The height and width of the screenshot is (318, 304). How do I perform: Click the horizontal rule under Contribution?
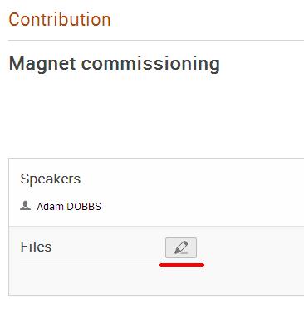[x=156, y=40]
